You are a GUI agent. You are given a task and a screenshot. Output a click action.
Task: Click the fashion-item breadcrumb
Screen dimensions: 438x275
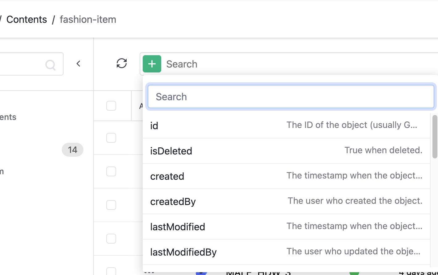(88, 19)
